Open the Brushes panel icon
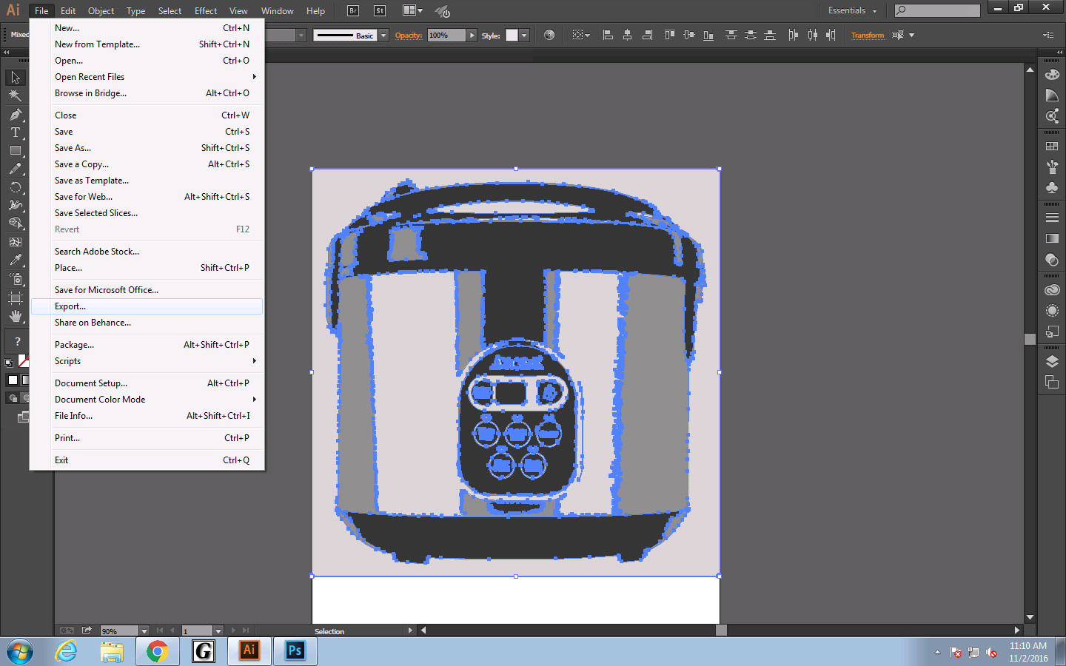1066x666 pixels. [x=1052, y=166]
